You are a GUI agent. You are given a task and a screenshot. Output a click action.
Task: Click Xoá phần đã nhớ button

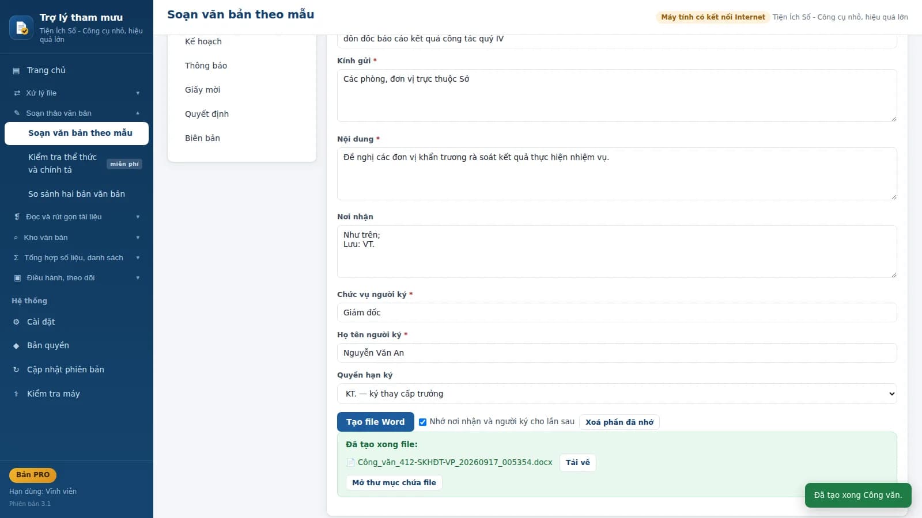coord(619,422)
